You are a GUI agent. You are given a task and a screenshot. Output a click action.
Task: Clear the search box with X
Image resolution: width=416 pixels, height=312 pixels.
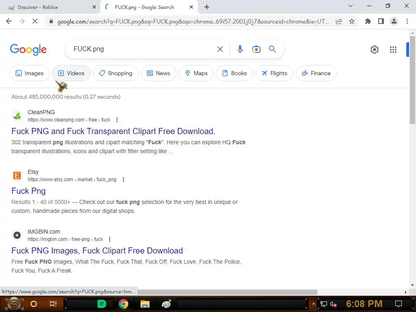(220, 49)
